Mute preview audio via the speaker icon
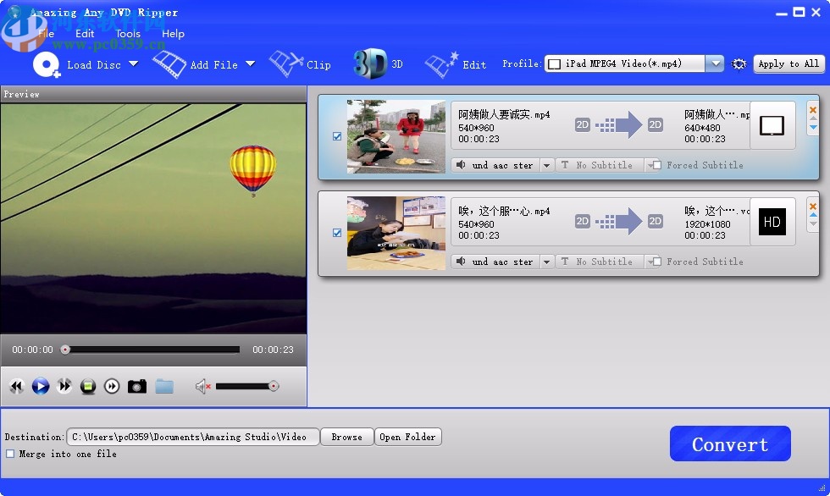This screenshot has width=830, height=496. (201, 386)
